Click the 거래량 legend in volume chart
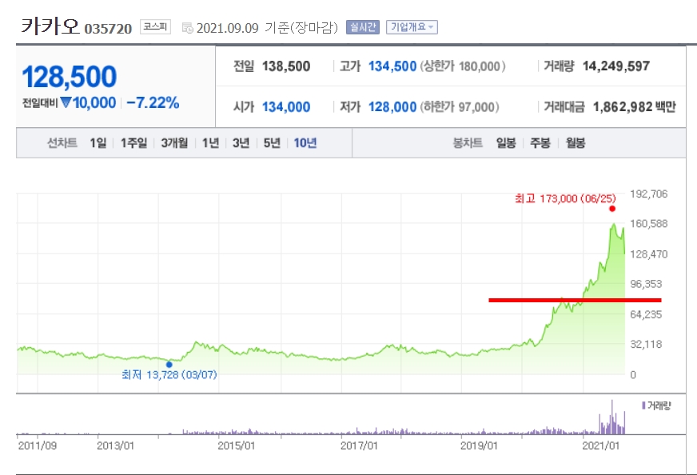This screenshot has width=697, height=475. point(656,405)
